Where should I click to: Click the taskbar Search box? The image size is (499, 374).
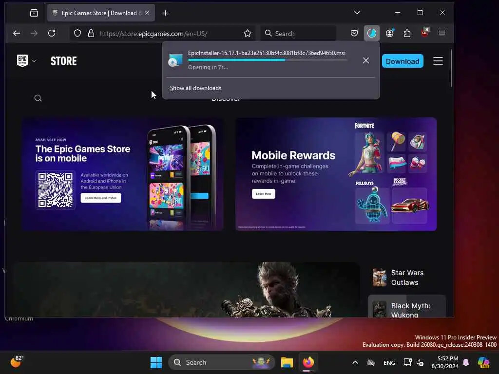(x=222, y=362)
